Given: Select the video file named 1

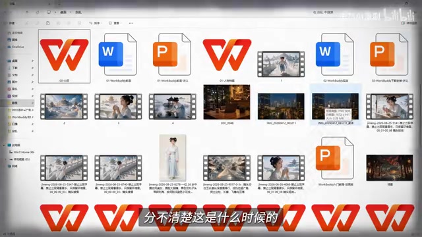Looking at the screenshot, I should coord(281,66).
